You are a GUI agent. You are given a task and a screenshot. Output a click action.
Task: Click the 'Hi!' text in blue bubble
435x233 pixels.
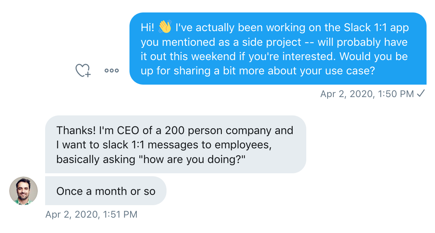[x=148, y=27]
